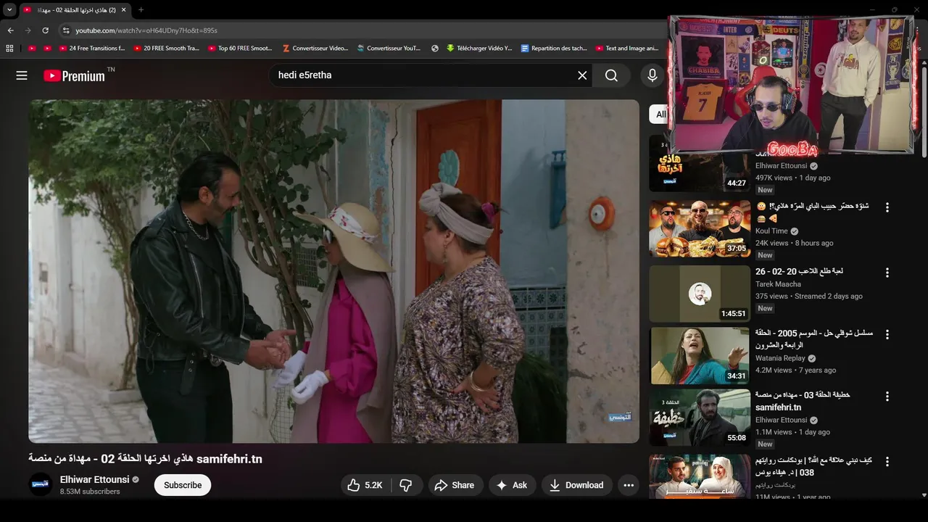Download the video
The width and height of the screenshot is (928, 522).
[x=576, y=485]
